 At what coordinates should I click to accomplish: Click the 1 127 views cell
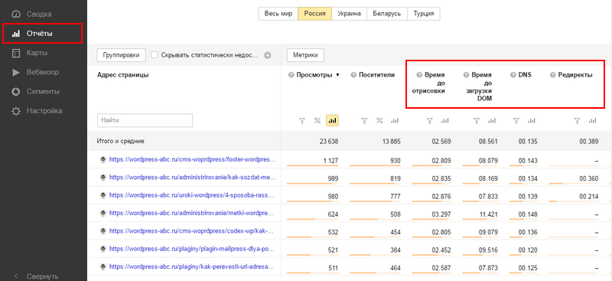[330, 160]
